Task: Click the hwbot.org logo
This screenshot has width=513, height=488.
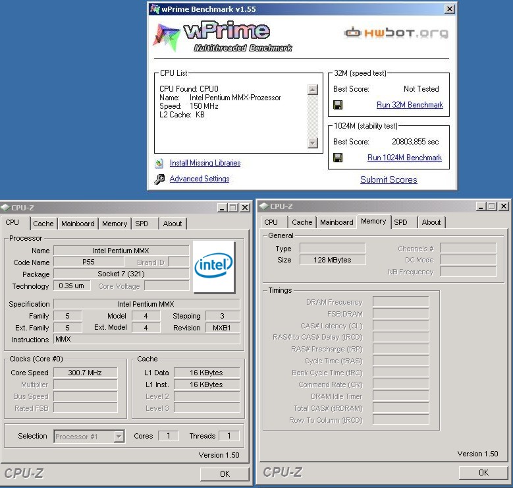Action: click(x=396, y=33)
